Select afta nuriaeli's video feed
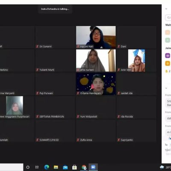171x171 pixels. [x=96, y=61]
